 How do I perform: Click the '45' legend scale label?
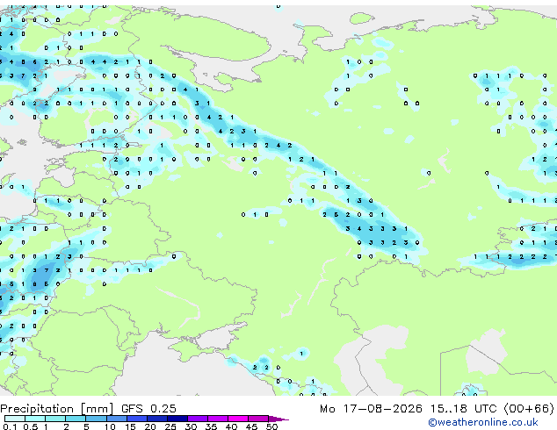click(x=251, y=426)
